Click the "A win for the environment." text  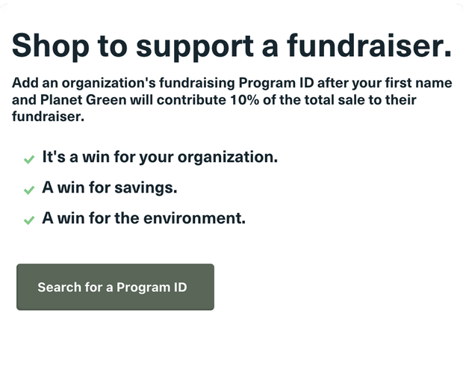tap(144, 219)
